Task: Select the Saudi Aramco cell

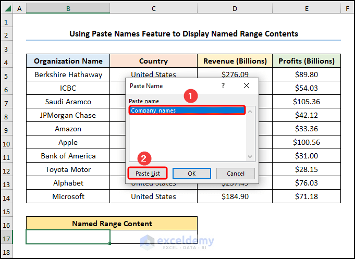Action: coord(68,102)
